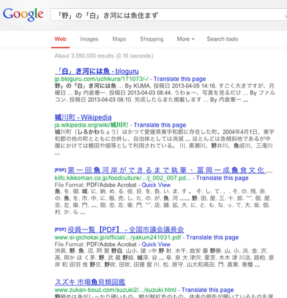This screenshot has width=287, height=298.
Task: Translate the kiifc.kikkoman.co.jp result page
Action: (x=222, y=178)
